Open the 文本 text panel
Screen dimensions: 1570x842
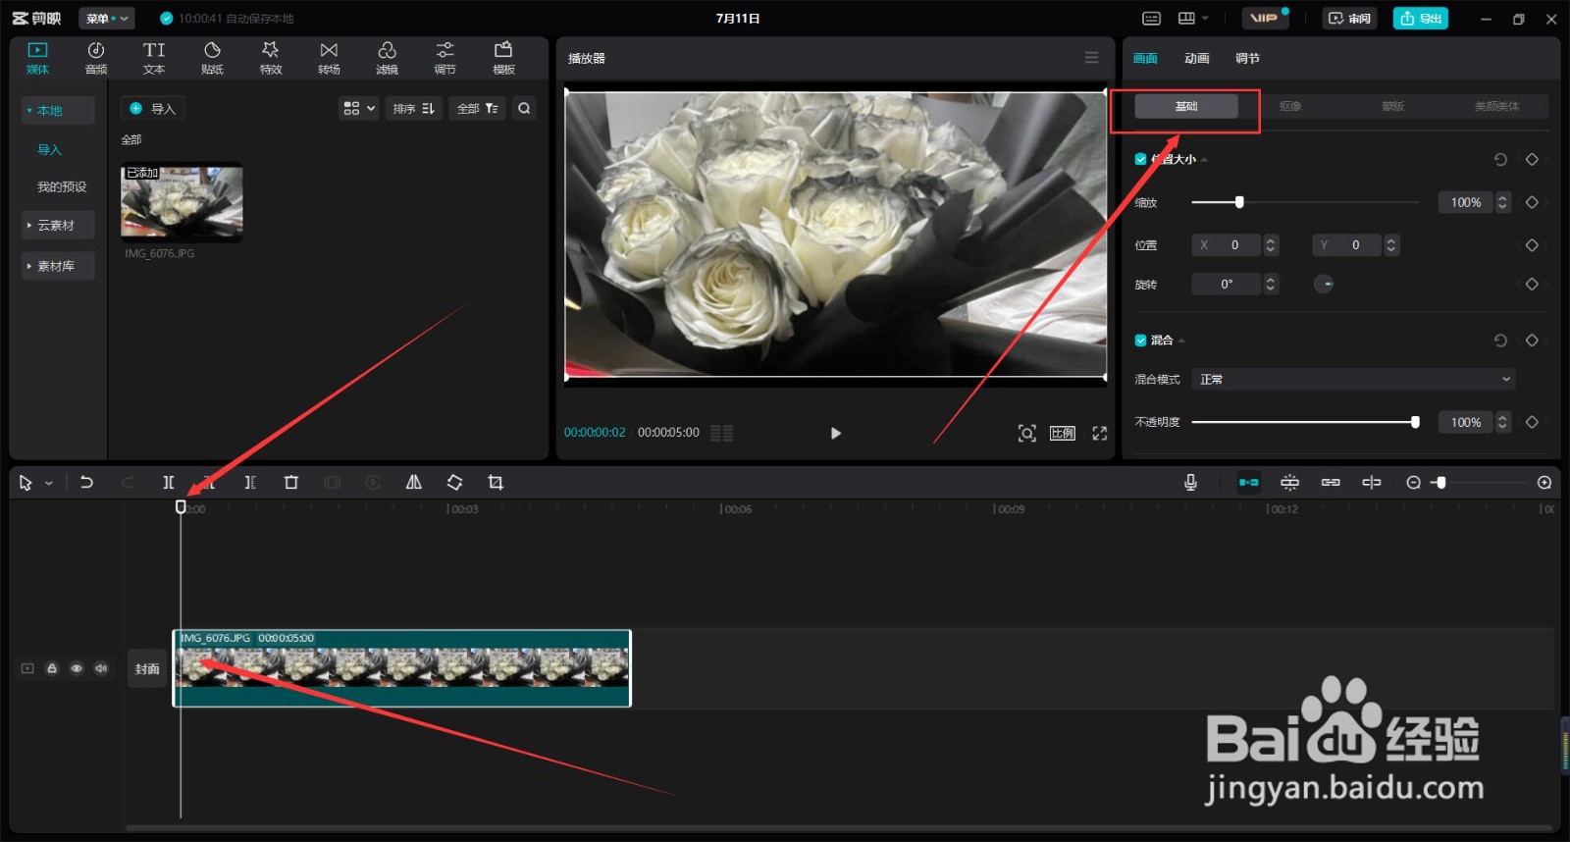(x=154, y=58)
